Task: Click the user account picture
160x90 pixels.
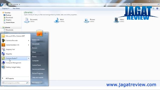Action: point(39,33)
